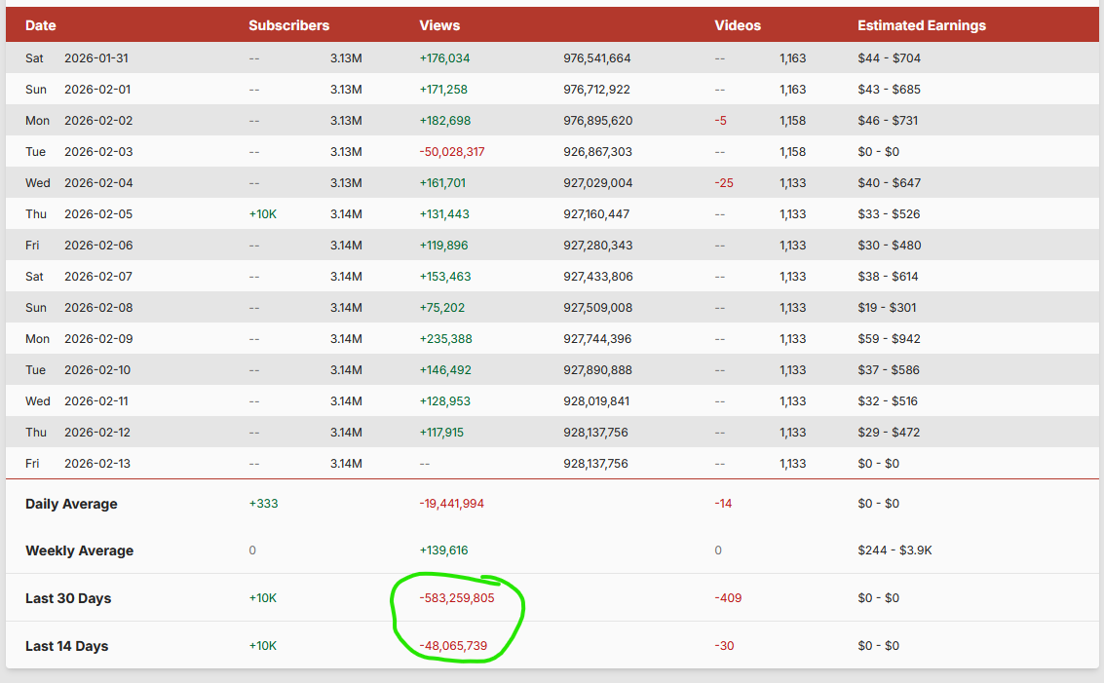
Task: Select views change +153,463
Action: point(445,276)
